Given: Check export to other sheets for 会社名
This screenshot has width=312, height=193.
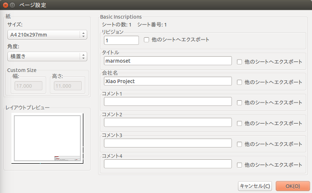Looking at the screenshot, I should coord(239,82).
